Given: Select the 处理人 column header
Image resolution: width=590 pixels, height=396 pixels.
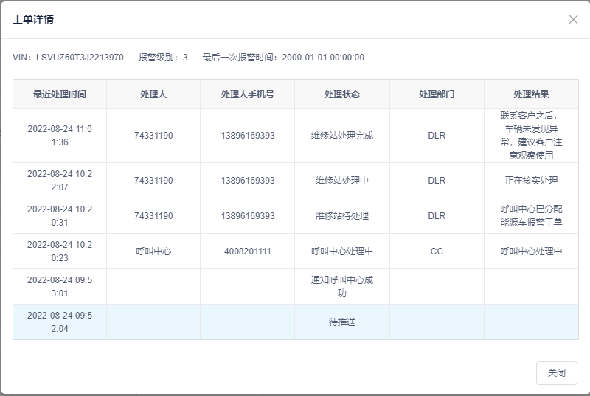Looking at the screenshot, I should 153,94.
